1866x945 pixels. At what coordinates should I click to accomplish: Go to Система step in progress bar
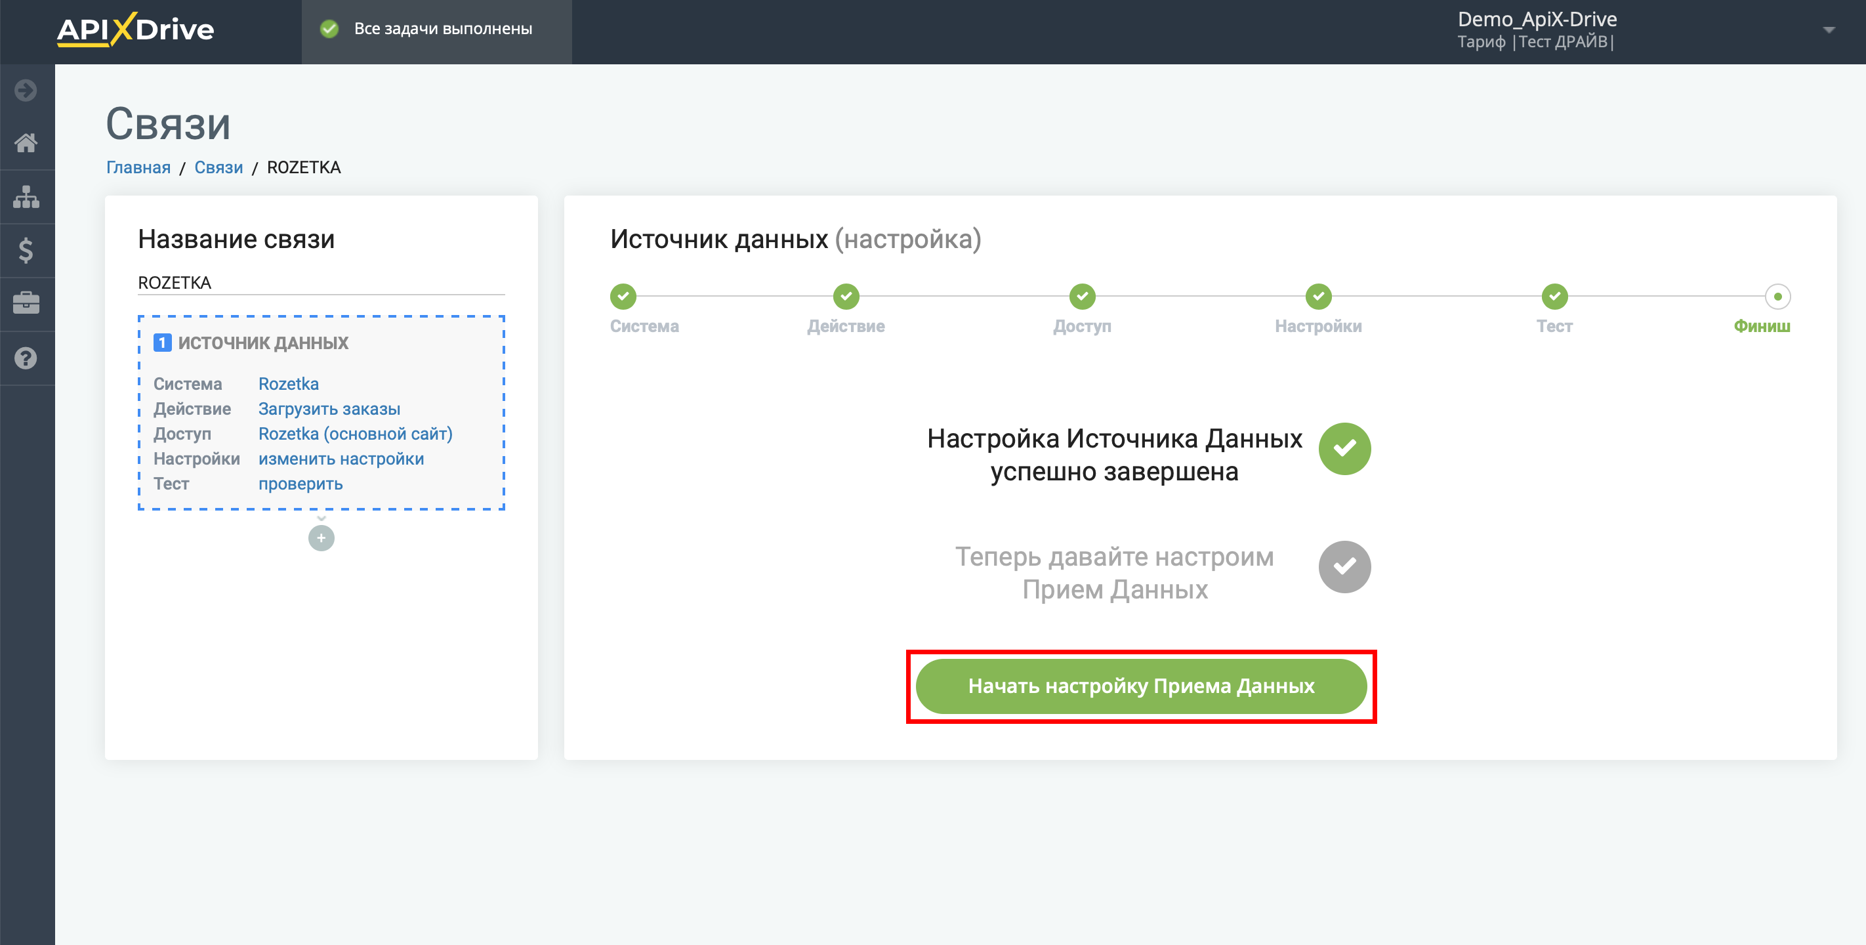pos(623,296)
